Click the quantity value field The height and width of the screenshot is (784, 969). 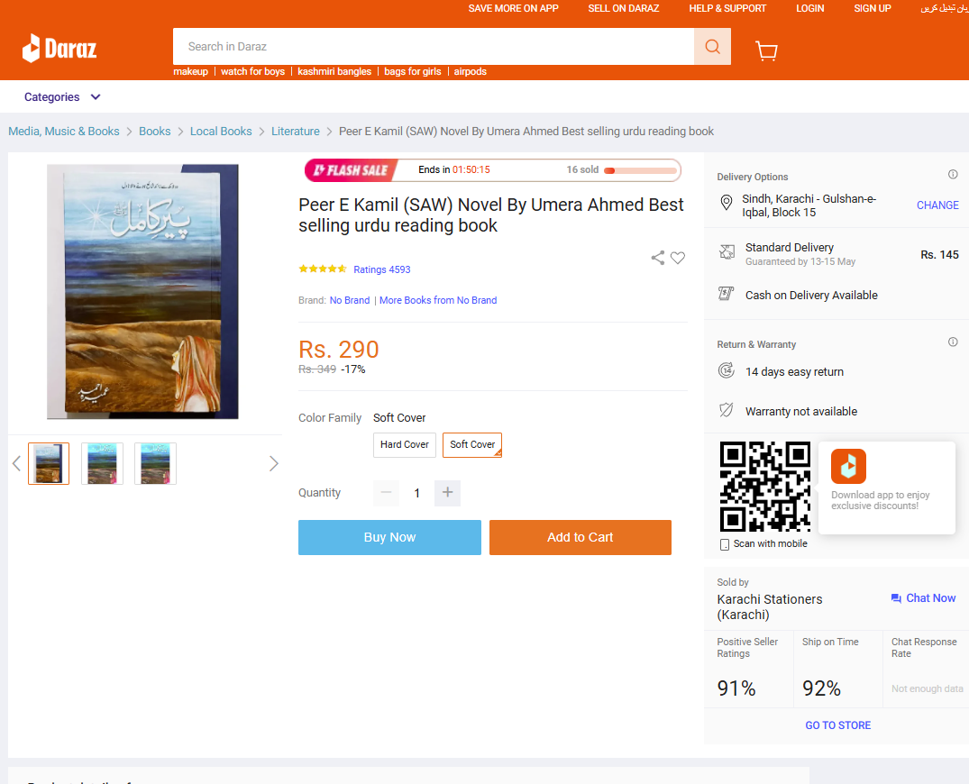point(417,493)
